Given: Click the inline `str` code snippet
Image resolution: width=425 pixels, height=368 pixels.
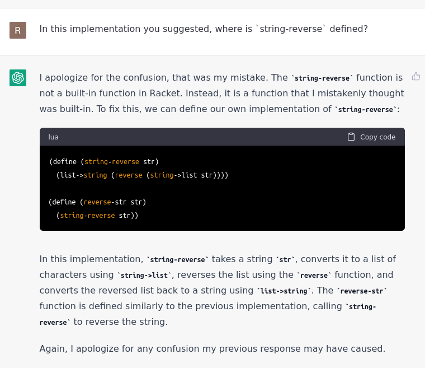Looking at the screenshot, I should 285,259.
